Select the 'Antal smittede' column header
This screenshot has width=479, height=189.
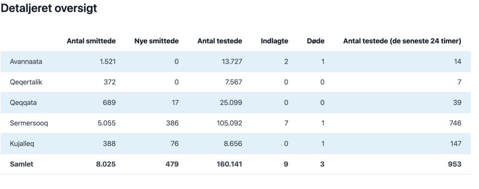pos(91,41)
